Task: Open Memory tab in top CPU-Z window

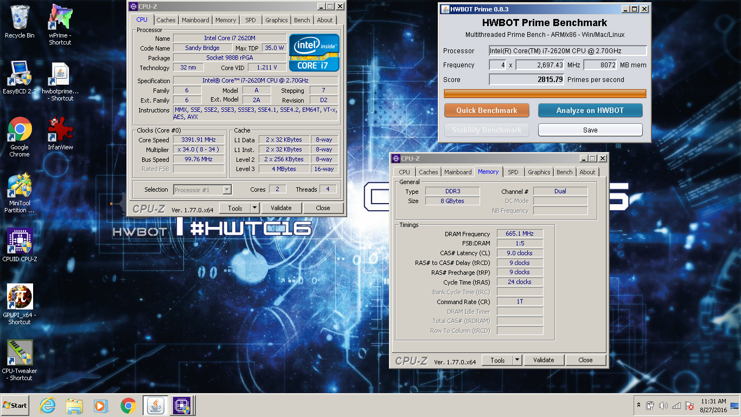Action: pos(226,20)
